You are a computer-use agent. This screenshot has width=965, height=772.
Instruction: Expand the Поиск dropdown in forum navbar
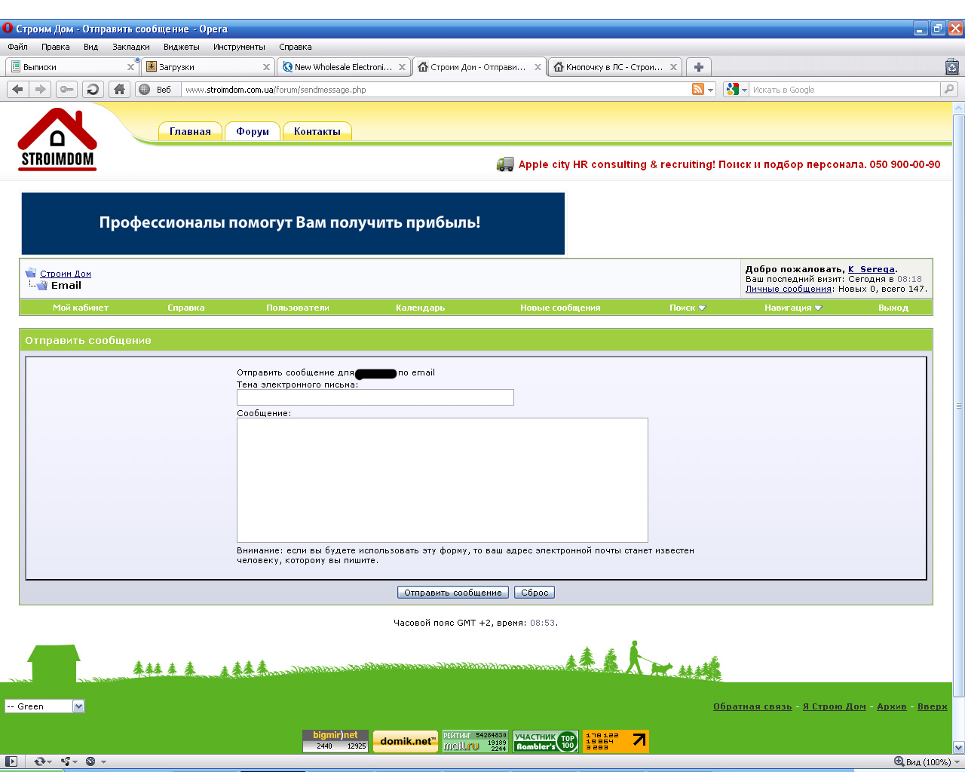point(687,308)
